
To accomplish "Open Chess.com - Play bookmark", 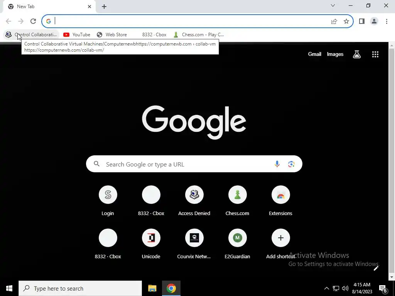I will point(199,34).
